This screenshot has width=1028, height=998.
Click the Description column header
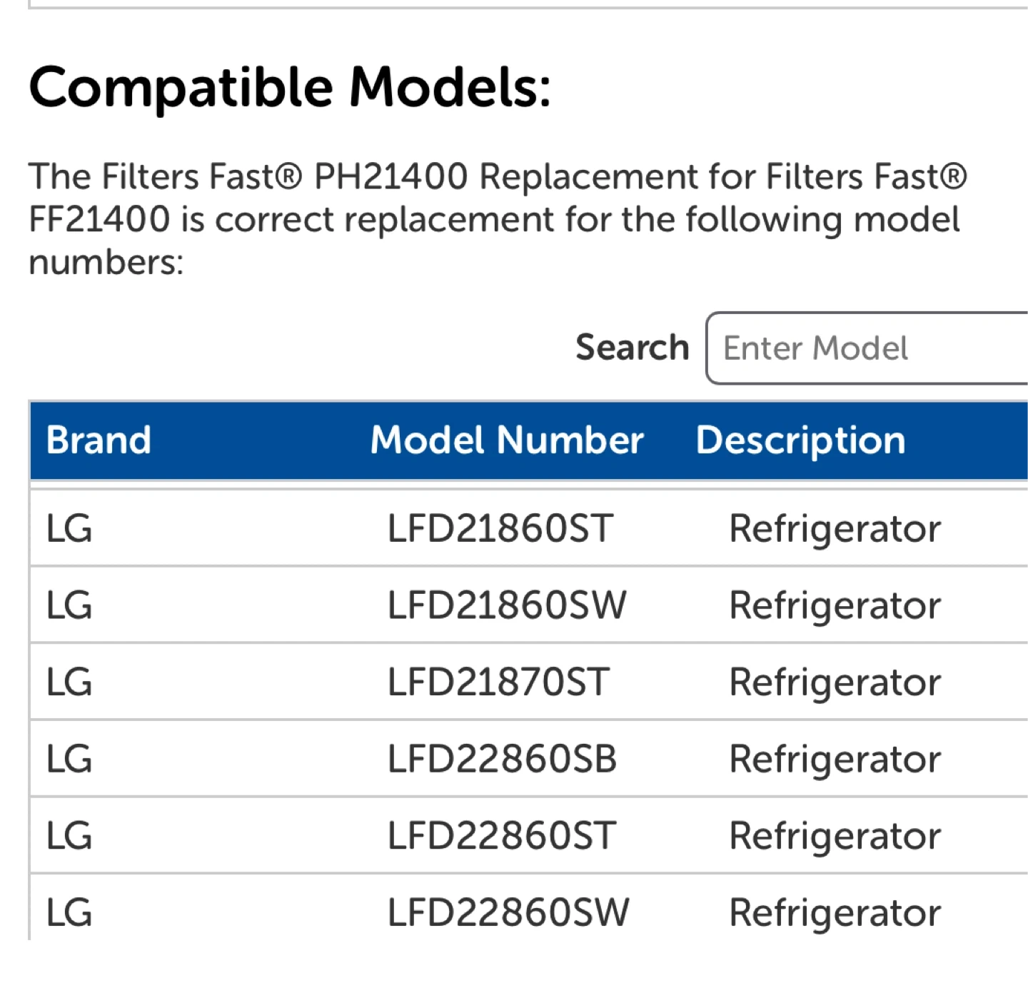[800, 440]
